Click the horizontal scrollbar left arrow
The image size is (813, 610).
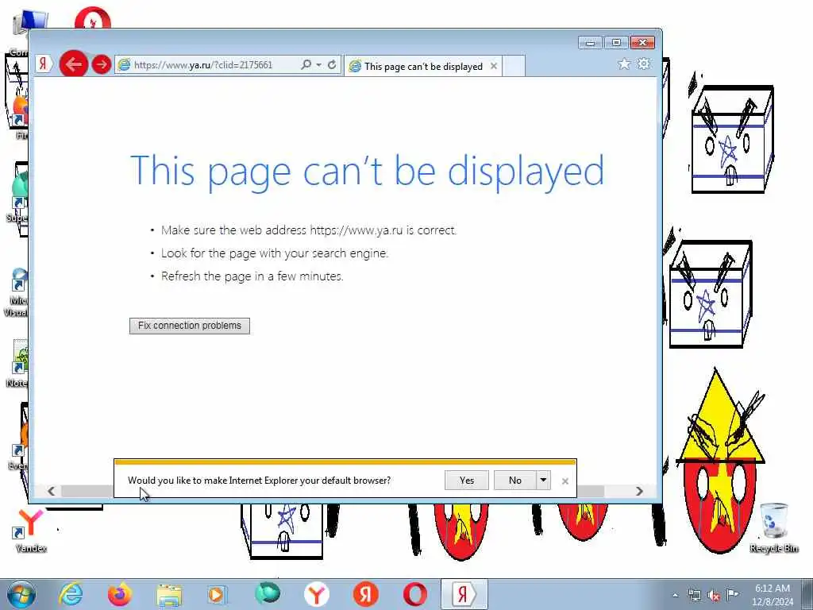tap(51, 491)
